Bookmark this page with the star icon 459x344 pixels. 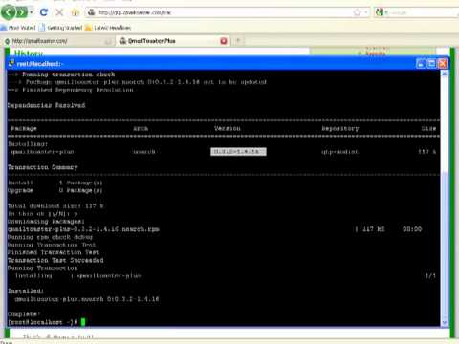point(357,12)
